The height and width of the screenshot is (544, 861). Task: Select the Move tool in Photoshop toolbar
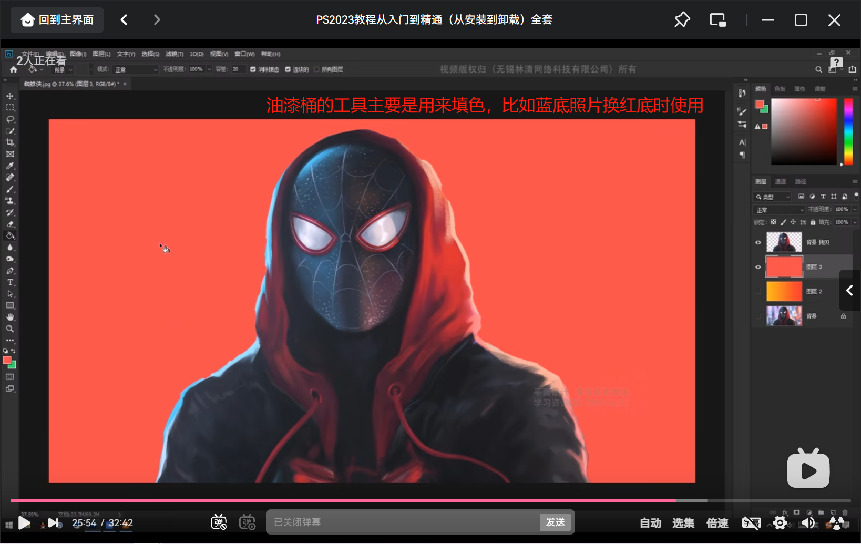(x=10, y=96)
